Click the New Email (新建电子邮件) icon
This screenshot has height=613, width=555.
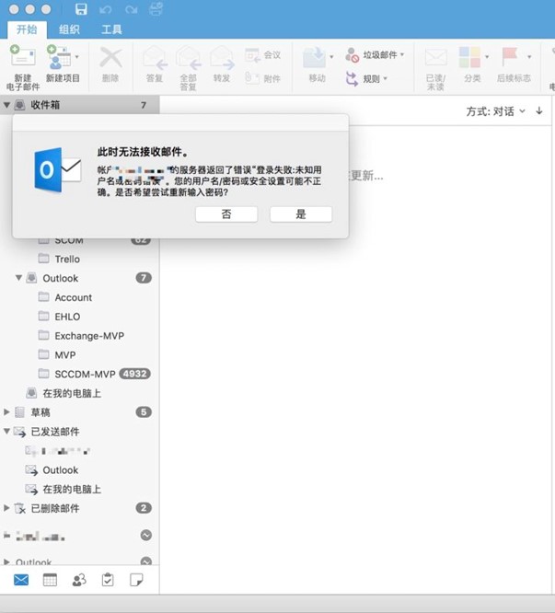[23, 57]
